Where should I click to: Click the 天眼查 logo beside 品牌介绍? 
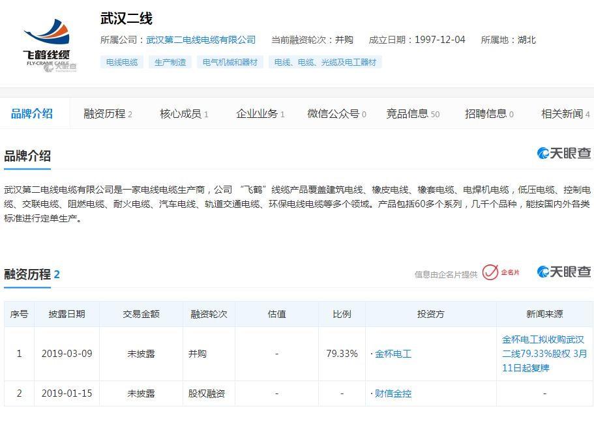click(564, 153)
